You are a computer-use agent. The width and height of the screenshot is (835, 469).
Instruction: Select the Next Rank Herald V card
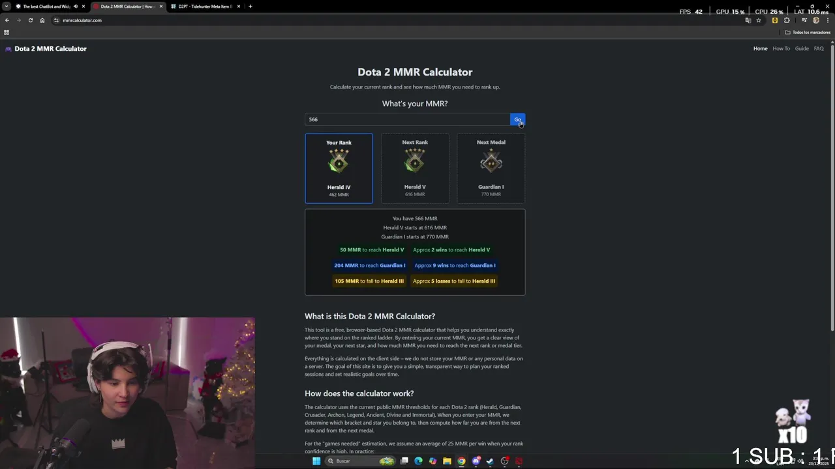415,169
